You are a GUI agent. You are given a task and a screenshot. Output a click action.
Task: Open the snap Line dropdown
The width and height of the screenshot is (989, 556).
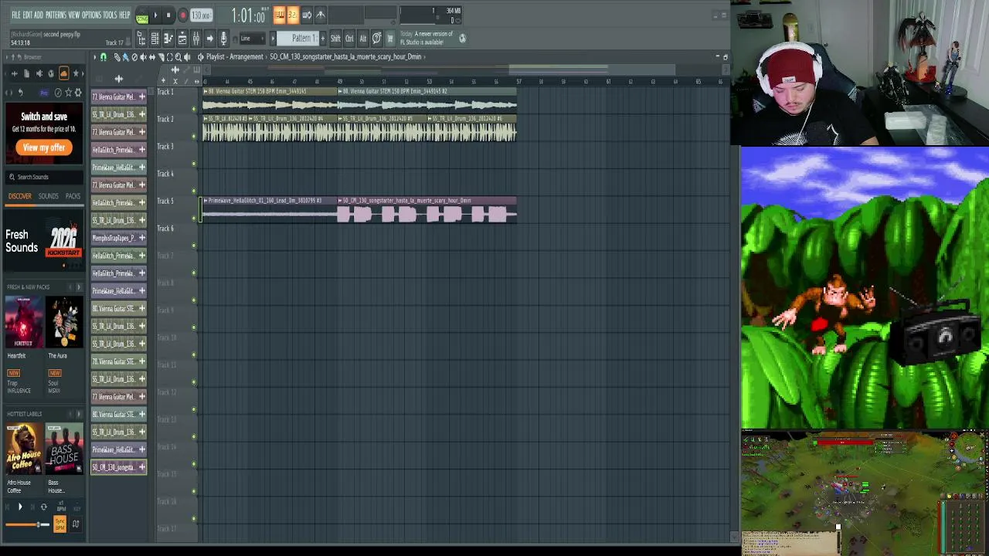point(253,38)
